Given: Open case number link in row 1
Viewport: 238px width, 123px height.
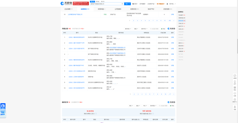Looking at the screenshot, I should [76, 37].
